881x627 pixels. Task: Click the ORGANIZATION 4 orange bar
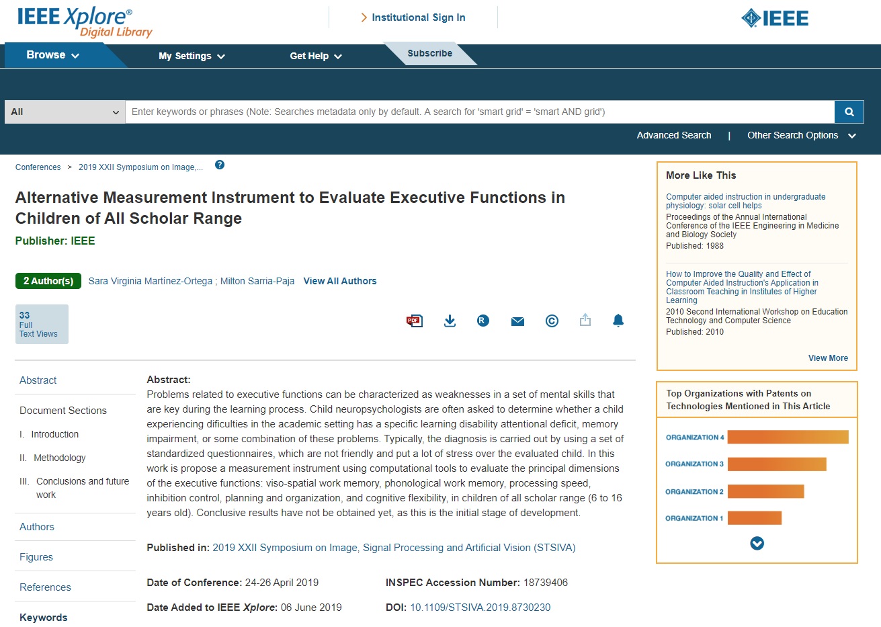pos(788,437)
